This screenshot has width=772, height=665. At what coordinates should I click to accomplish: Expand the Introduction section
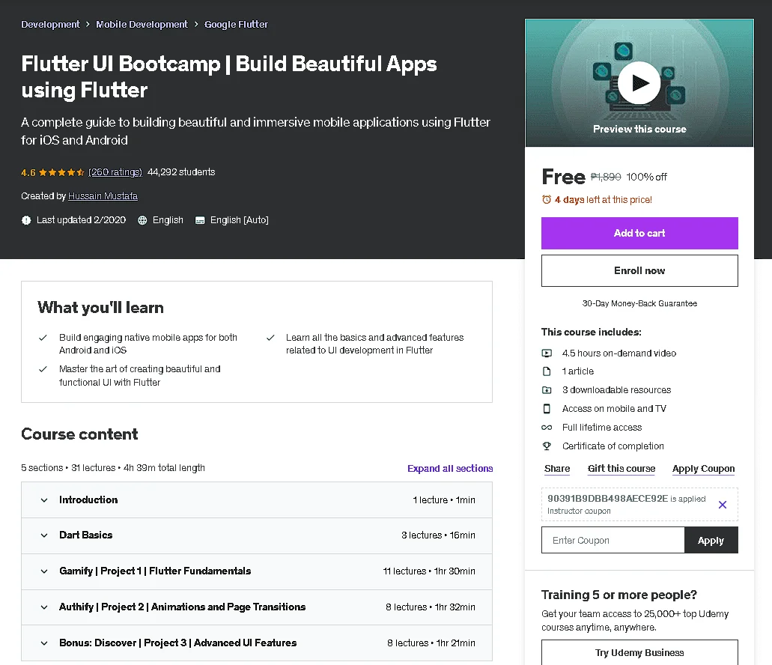(257, 499)
